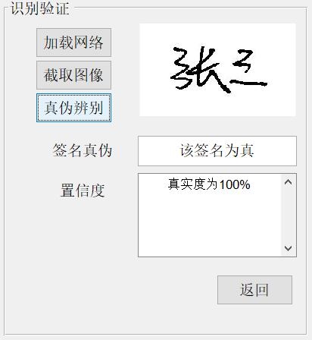Click the blank white margin of the signature picture
This screenshot has width=312, height=340.
click(x=217, y=105)
